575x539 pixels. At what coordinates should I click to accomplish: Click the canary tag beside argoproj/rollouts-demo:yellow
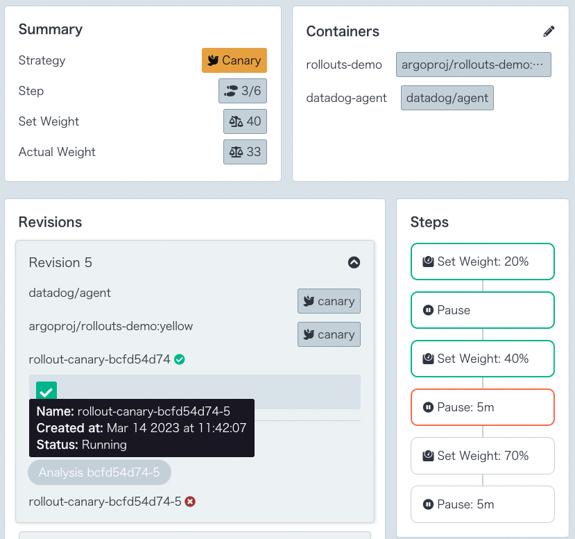pos(329,334)
